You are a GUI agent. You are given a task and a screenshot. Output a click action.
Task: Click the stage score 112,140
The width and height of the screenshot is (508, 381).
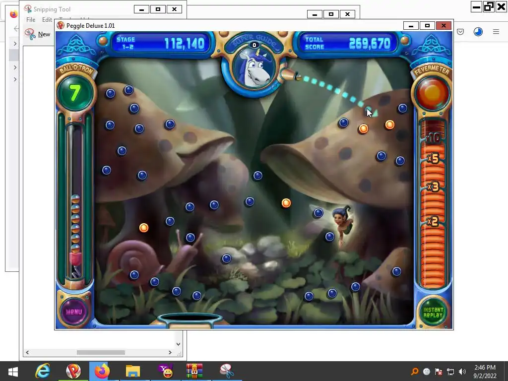tap(185, 44)
